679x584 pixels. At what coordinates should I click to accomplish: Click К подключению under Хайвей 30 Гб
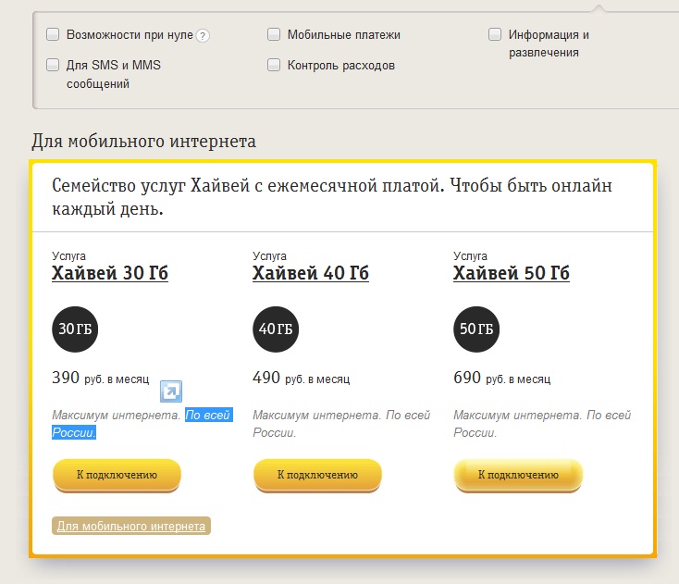[117, 476]
